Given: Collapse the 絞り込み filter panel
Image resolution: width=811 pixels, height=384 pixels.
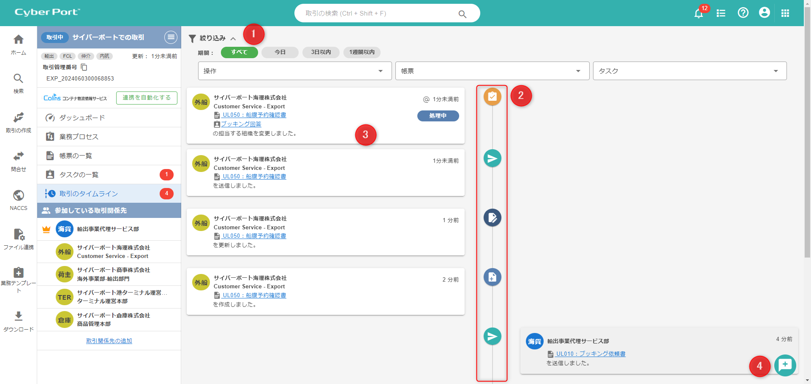Looking at the screenshot, I should click(x=233, y=38).
